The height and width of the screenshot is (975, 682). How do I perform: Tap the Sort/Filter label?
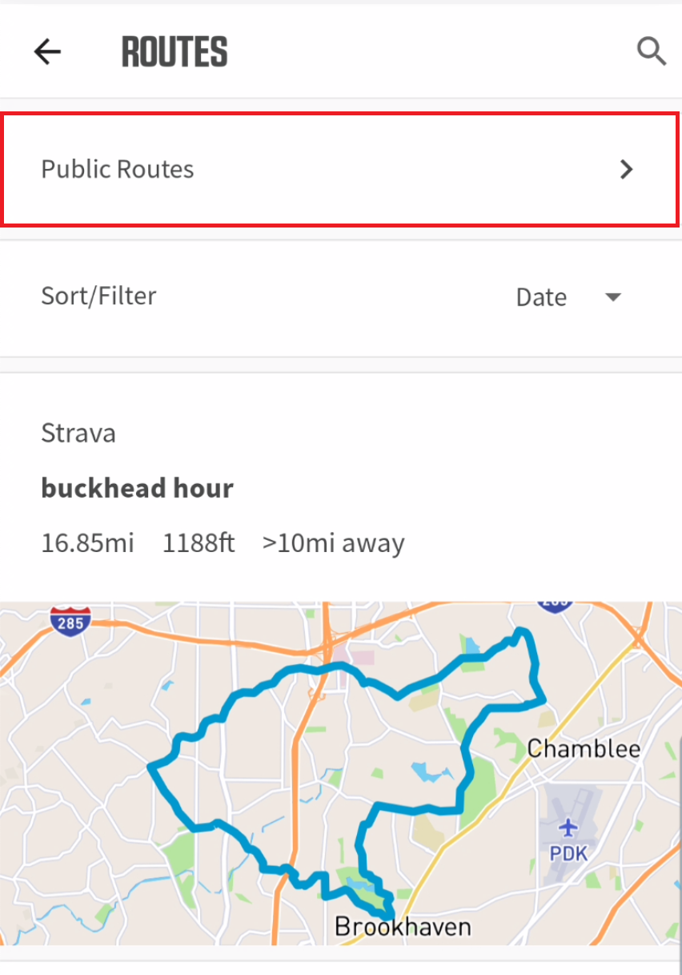pyautogui.click(x=98, y=296)
